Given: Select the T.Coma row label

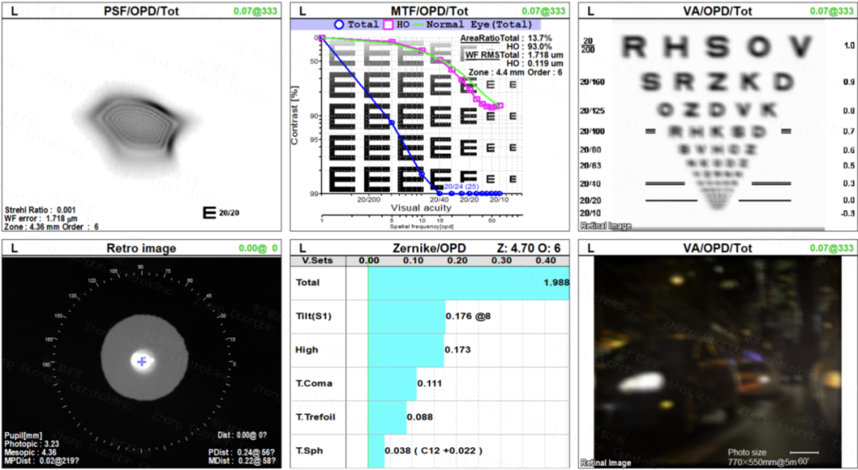Looking at the screenshot, I should (314, 383).
